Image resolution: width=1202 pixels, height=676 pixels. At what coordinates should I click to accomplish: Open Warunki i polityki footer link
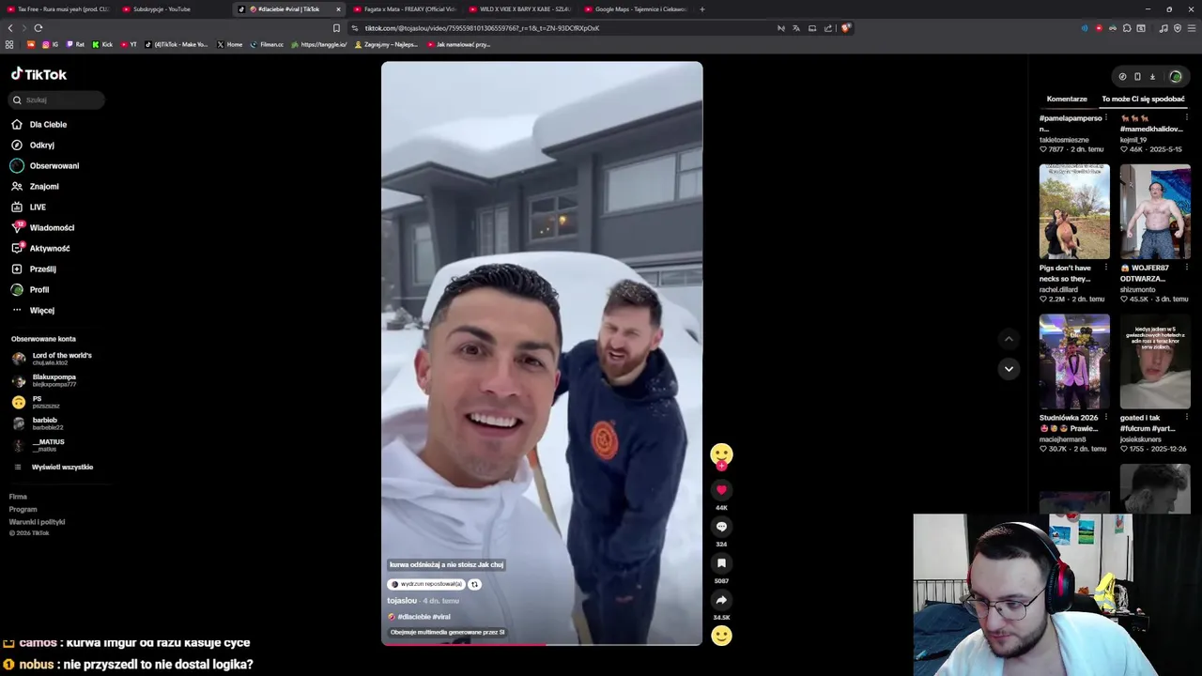click(37, 522)
